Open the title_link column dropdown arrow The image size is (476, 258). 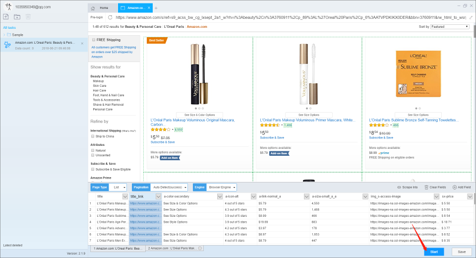coord(158,196)
